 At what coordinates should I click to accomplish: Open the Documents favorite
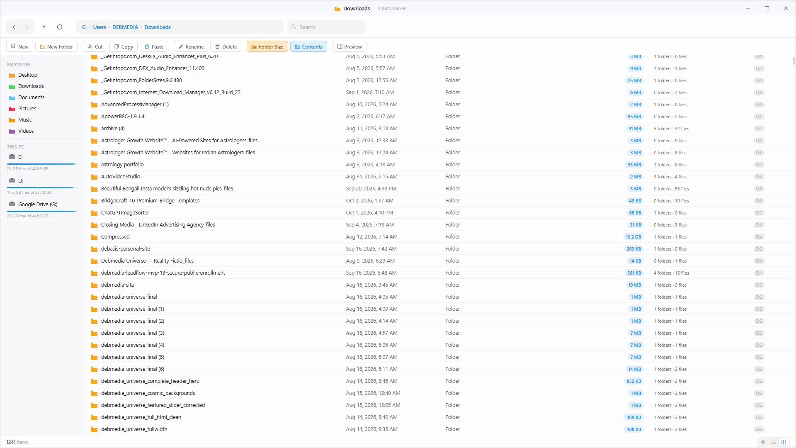[42, 97]
